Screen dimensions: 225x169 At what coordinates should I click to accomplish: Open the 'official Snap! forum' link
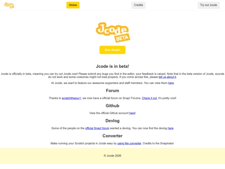coord(97,129)
